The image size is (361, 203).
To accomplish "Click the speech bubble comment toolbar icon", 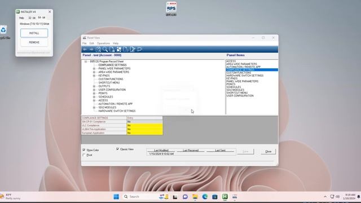I will pos(139,49).
